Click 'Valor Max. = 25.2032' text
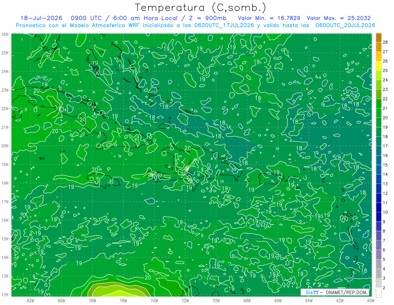Viewport: 394px width, 305px height. [339, 18]
